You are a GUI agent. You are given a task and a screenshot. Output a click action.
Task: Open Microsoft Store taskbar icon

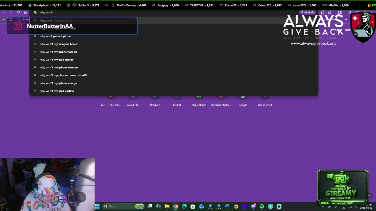193,206
